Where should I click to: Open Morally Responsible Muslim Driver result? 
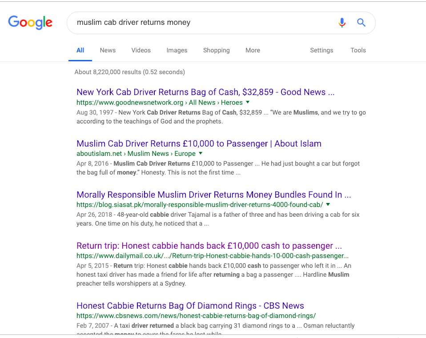coord(213,195)
